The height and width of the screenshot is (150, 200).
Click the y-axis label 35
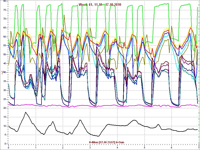tap(4, 81)
